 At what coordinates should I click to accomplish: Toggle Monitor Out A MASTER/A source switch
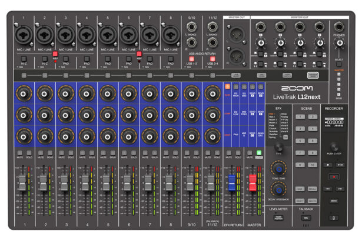[260, 54]
